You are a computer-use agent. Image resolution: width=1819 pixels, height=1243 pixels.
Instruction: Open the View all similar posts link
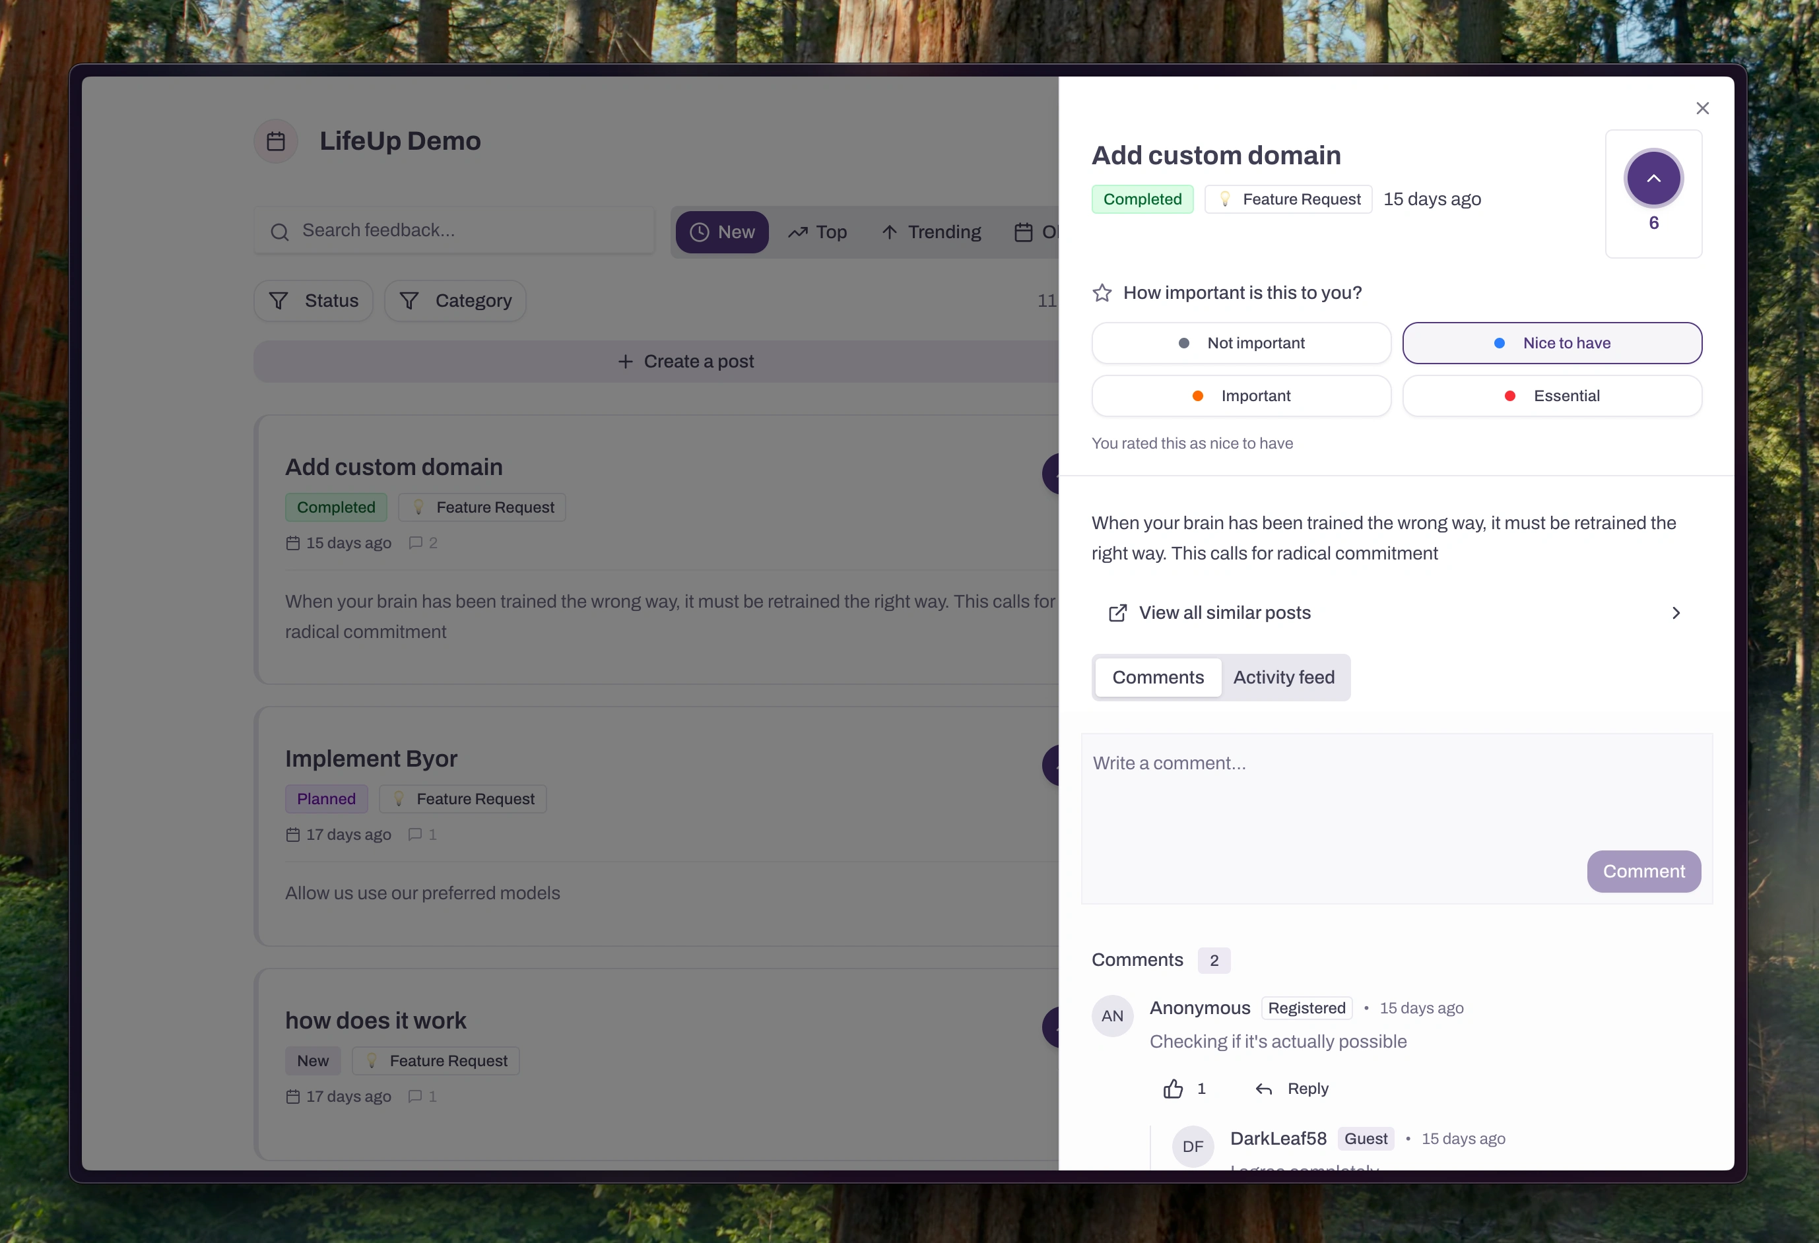point(1224,612)
